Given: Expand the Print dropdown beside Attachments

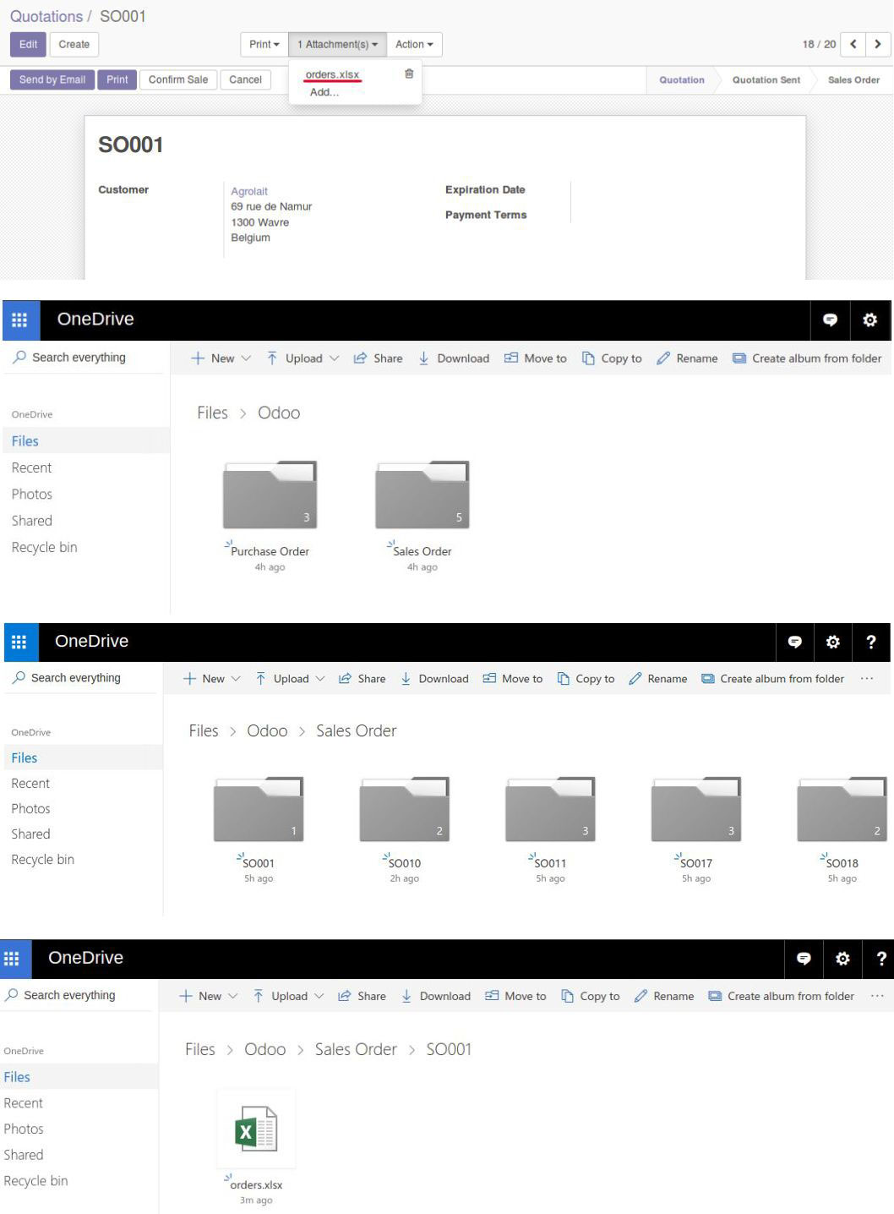Looking at the screenshot, I should pos(264,44).
